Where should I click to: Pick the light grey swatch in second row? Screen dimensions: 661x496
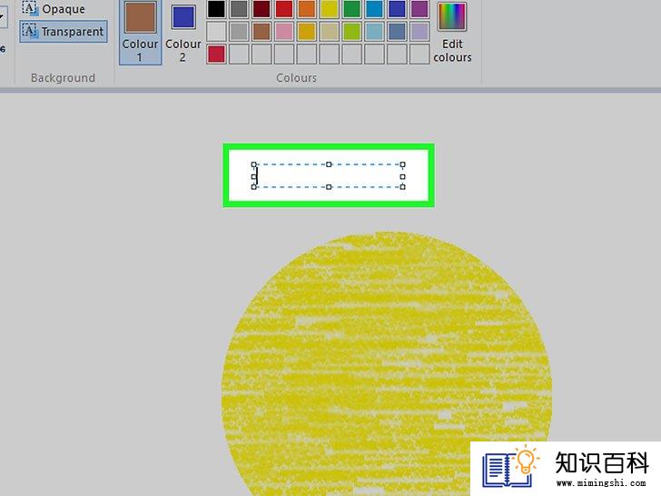point(216,32)
